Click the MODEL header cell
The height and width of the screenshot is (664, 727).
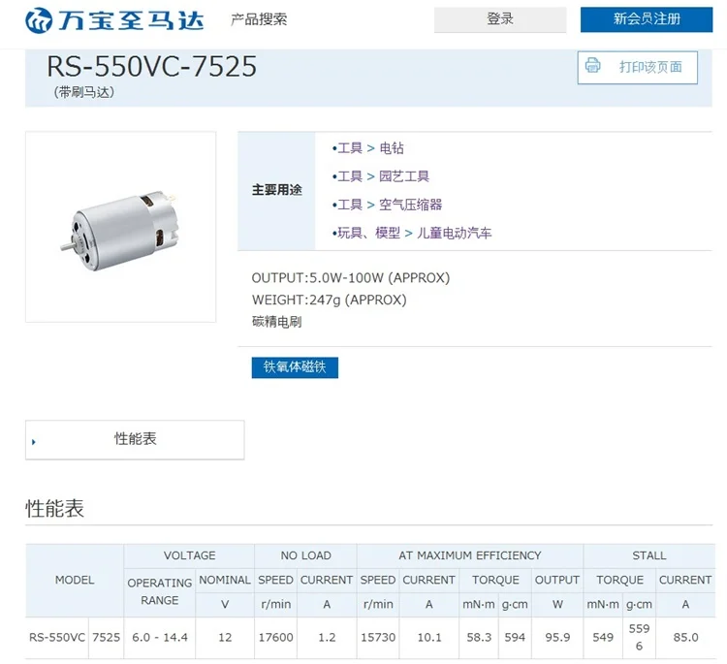pos(75,580)
